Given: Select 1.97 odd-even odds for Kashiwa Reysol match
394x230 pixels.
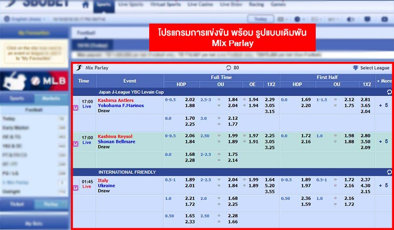Looking at the screenshot, I should (x=253, y=136).
